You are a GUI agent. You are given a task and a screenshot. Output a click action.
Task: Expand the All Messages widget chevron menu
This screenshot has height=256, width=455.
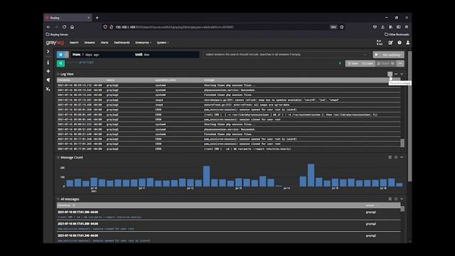402,199
